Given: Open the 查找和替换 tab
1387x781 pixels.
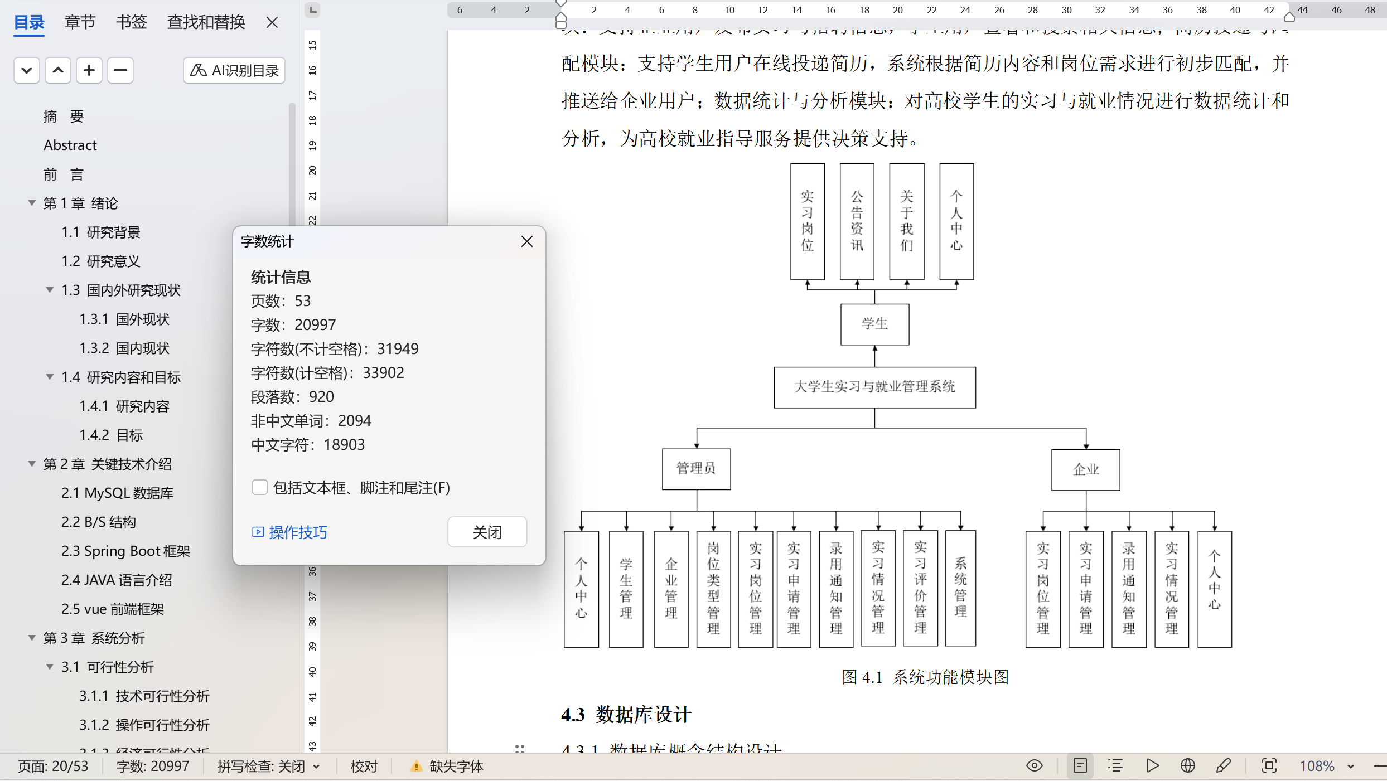Looking at the screenshot, I should point(206,22).
